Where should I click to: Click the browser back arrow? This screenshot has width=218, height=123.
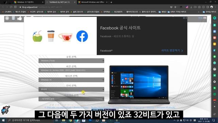[3, 7]
